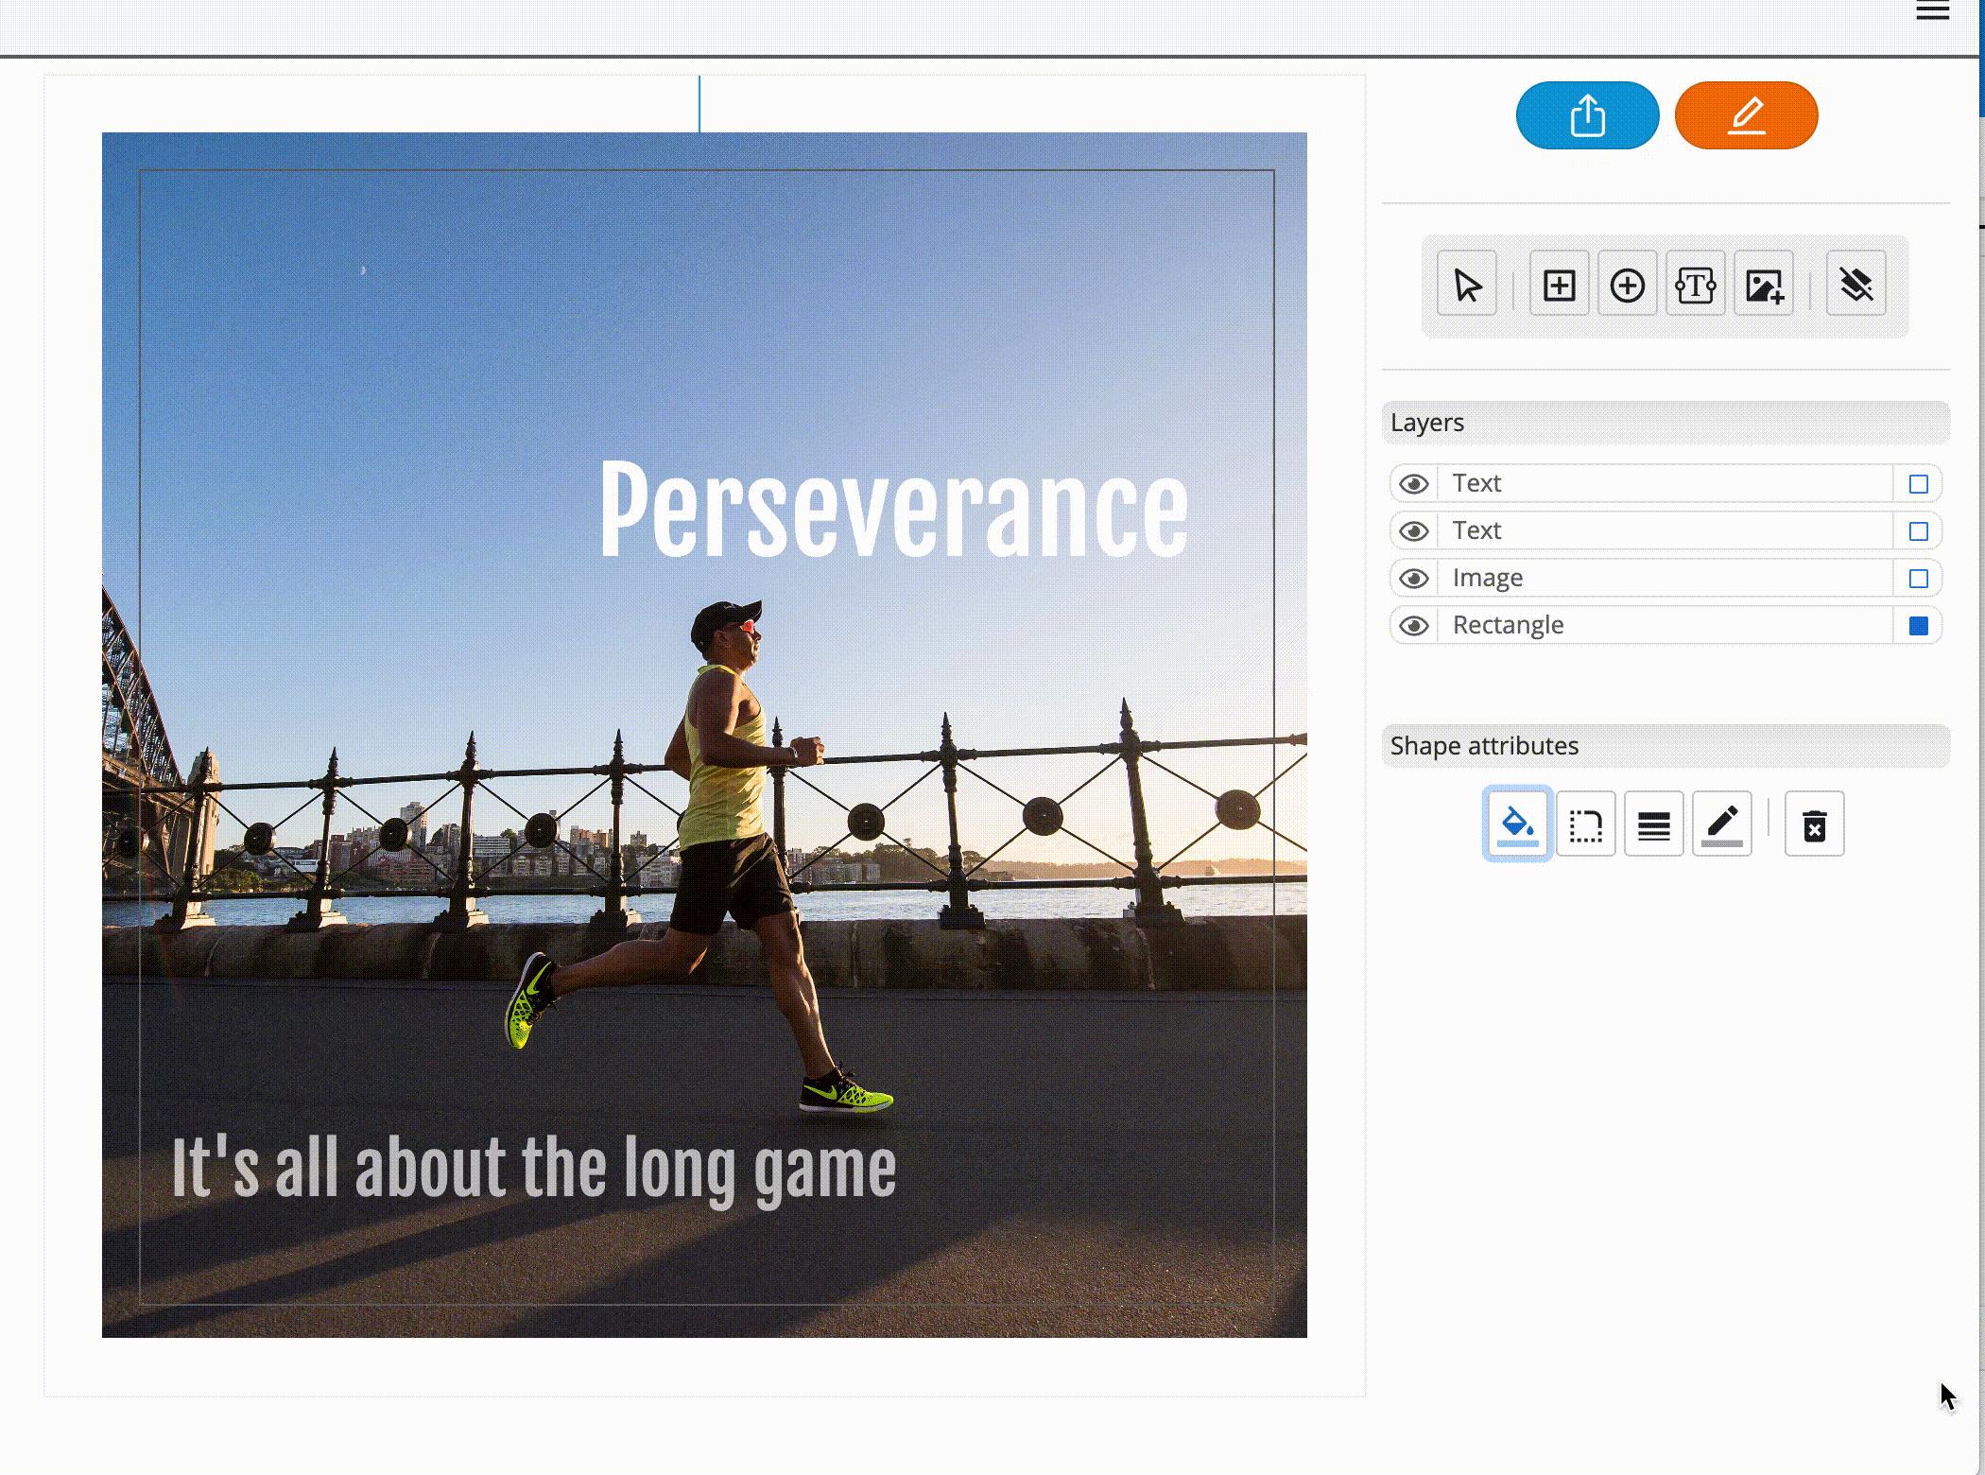Open the line thickness options
The height and width of the screenshot is (1475, 1985).
(x=1653, y=824)
